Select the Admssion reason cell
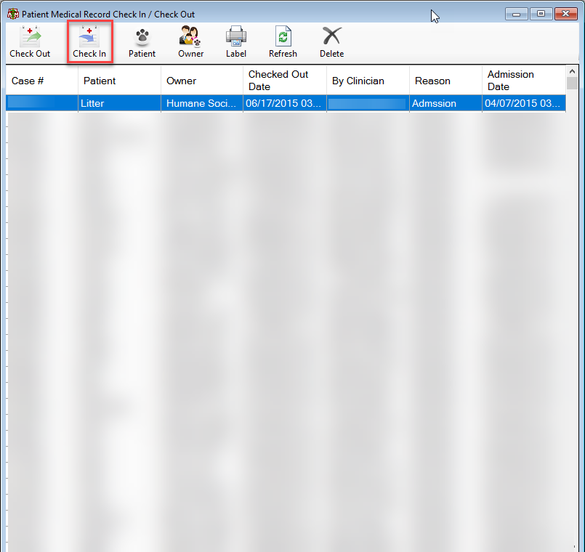Screen dimensions: 585x552 445,103
